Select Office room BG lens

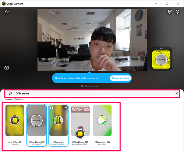click(102, 120)
